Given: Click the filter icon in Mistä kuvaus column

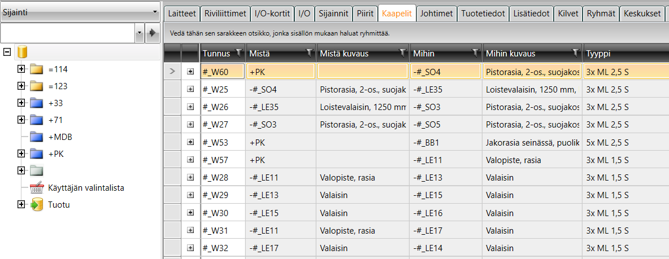Looking at the screenshot, I should [x=402, y=53].
